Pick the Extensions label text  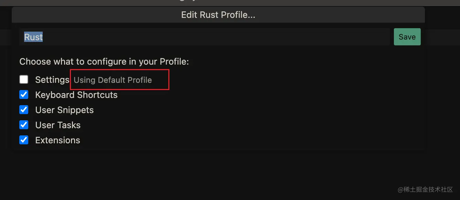click(x=58, y=140)
